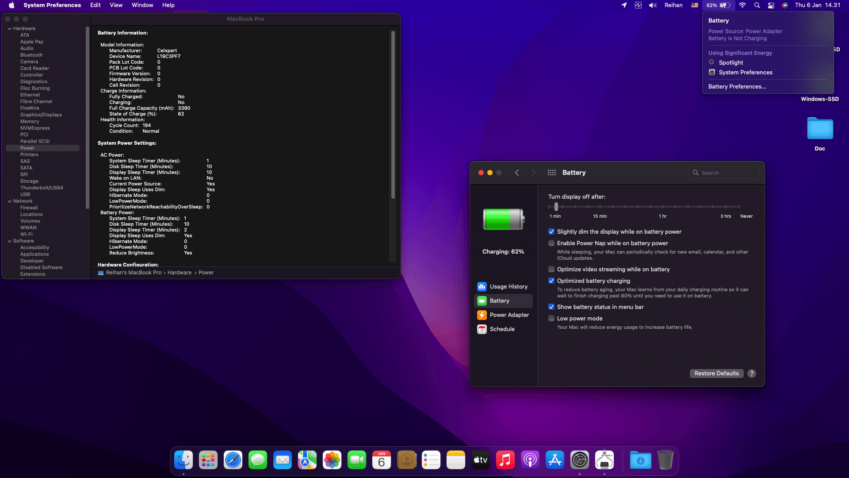Viewport: 849px width, 478px height.
Task: Open the Downloads folder in the Dock
Action: click(641, 460)
